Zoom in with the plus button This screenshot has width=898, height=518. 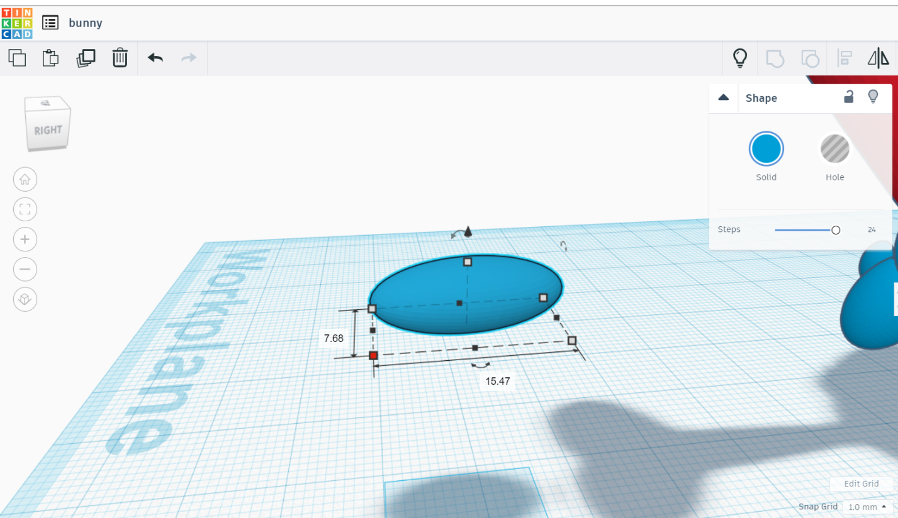pyautogui.click(x=25, y=240)
